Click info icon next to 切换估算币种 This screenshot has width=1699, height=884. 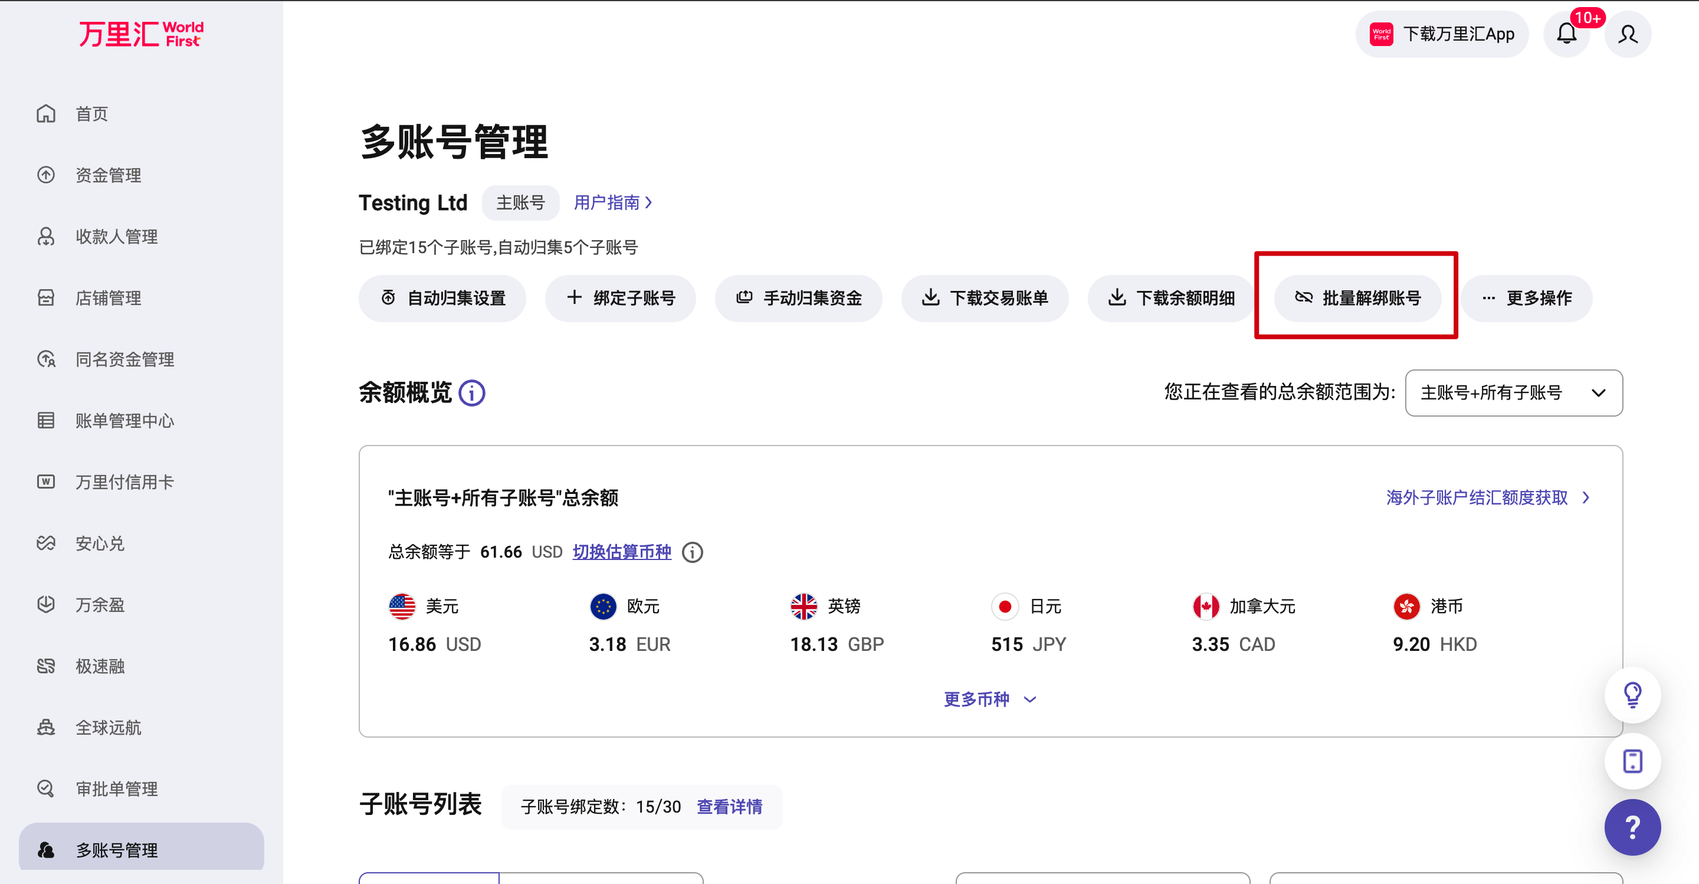[692, 552]
